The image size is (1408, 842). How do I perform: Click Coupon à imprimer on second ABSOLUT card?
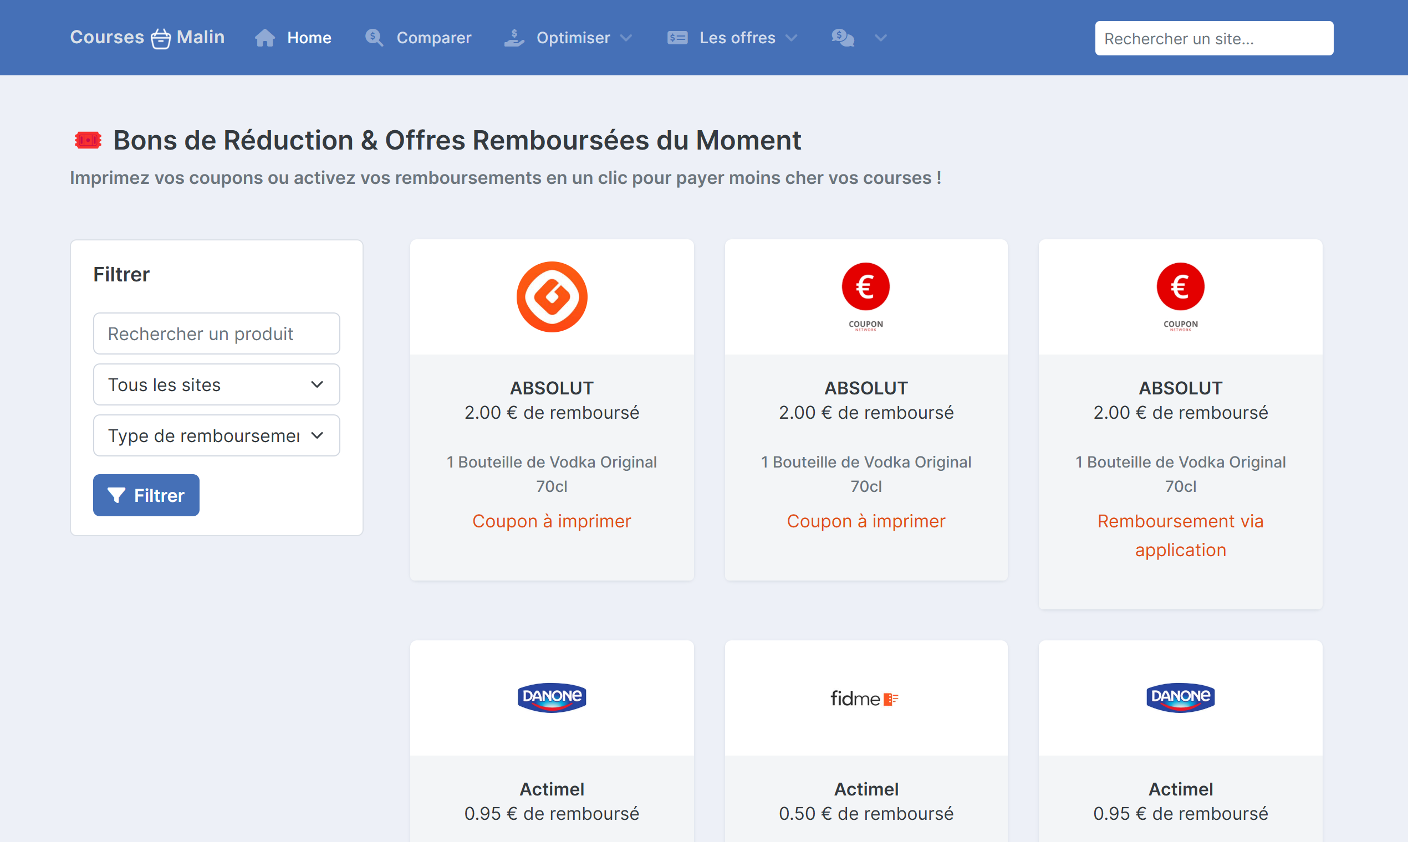866,521
